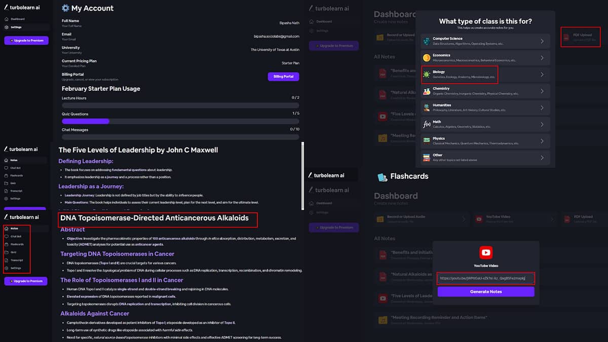Click PDF Upload icon beside the class type dialog
This screenshot has height=342, width=608.
[567, 37]
